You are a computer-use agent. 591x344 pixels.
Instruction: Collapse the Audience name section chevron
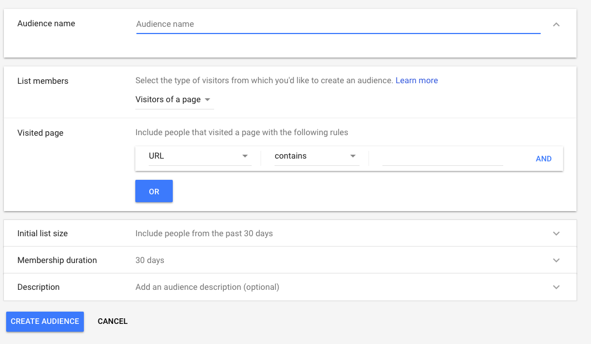pos(556,25)
